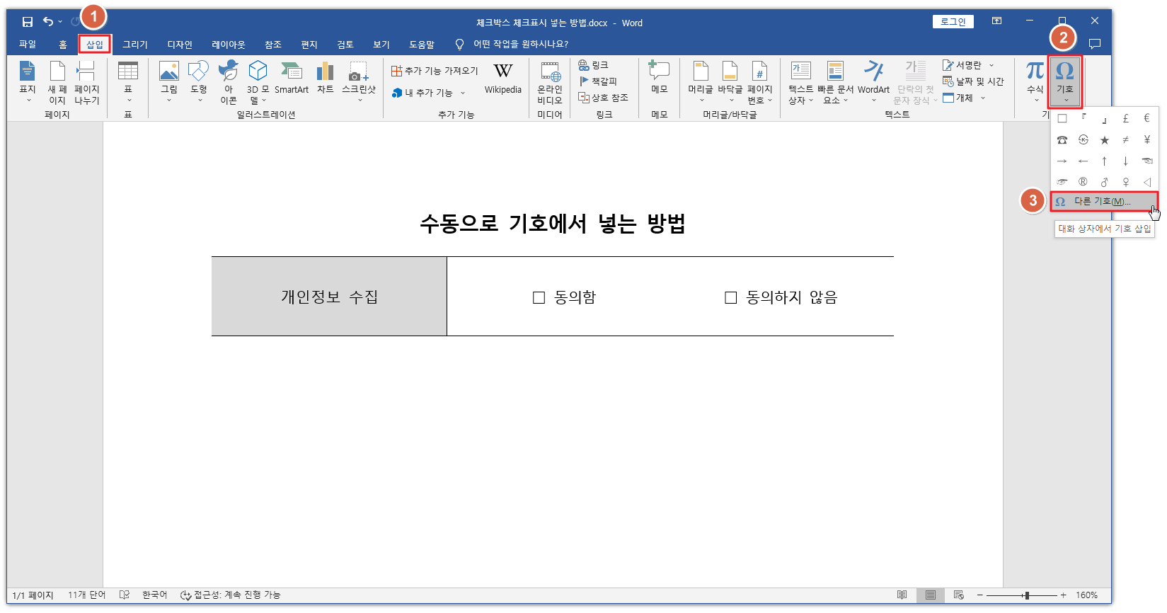Insert a picture (그림)
The width and height of the screenshot is (1167, 613).
pyautogui.click(x=169, y=82)
